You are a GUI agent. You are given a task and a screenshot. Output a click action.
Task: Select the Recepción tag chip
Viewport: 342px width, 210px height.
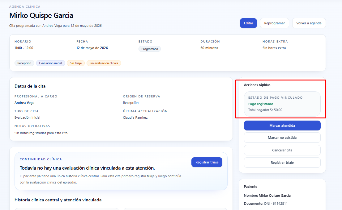point(24,63)
